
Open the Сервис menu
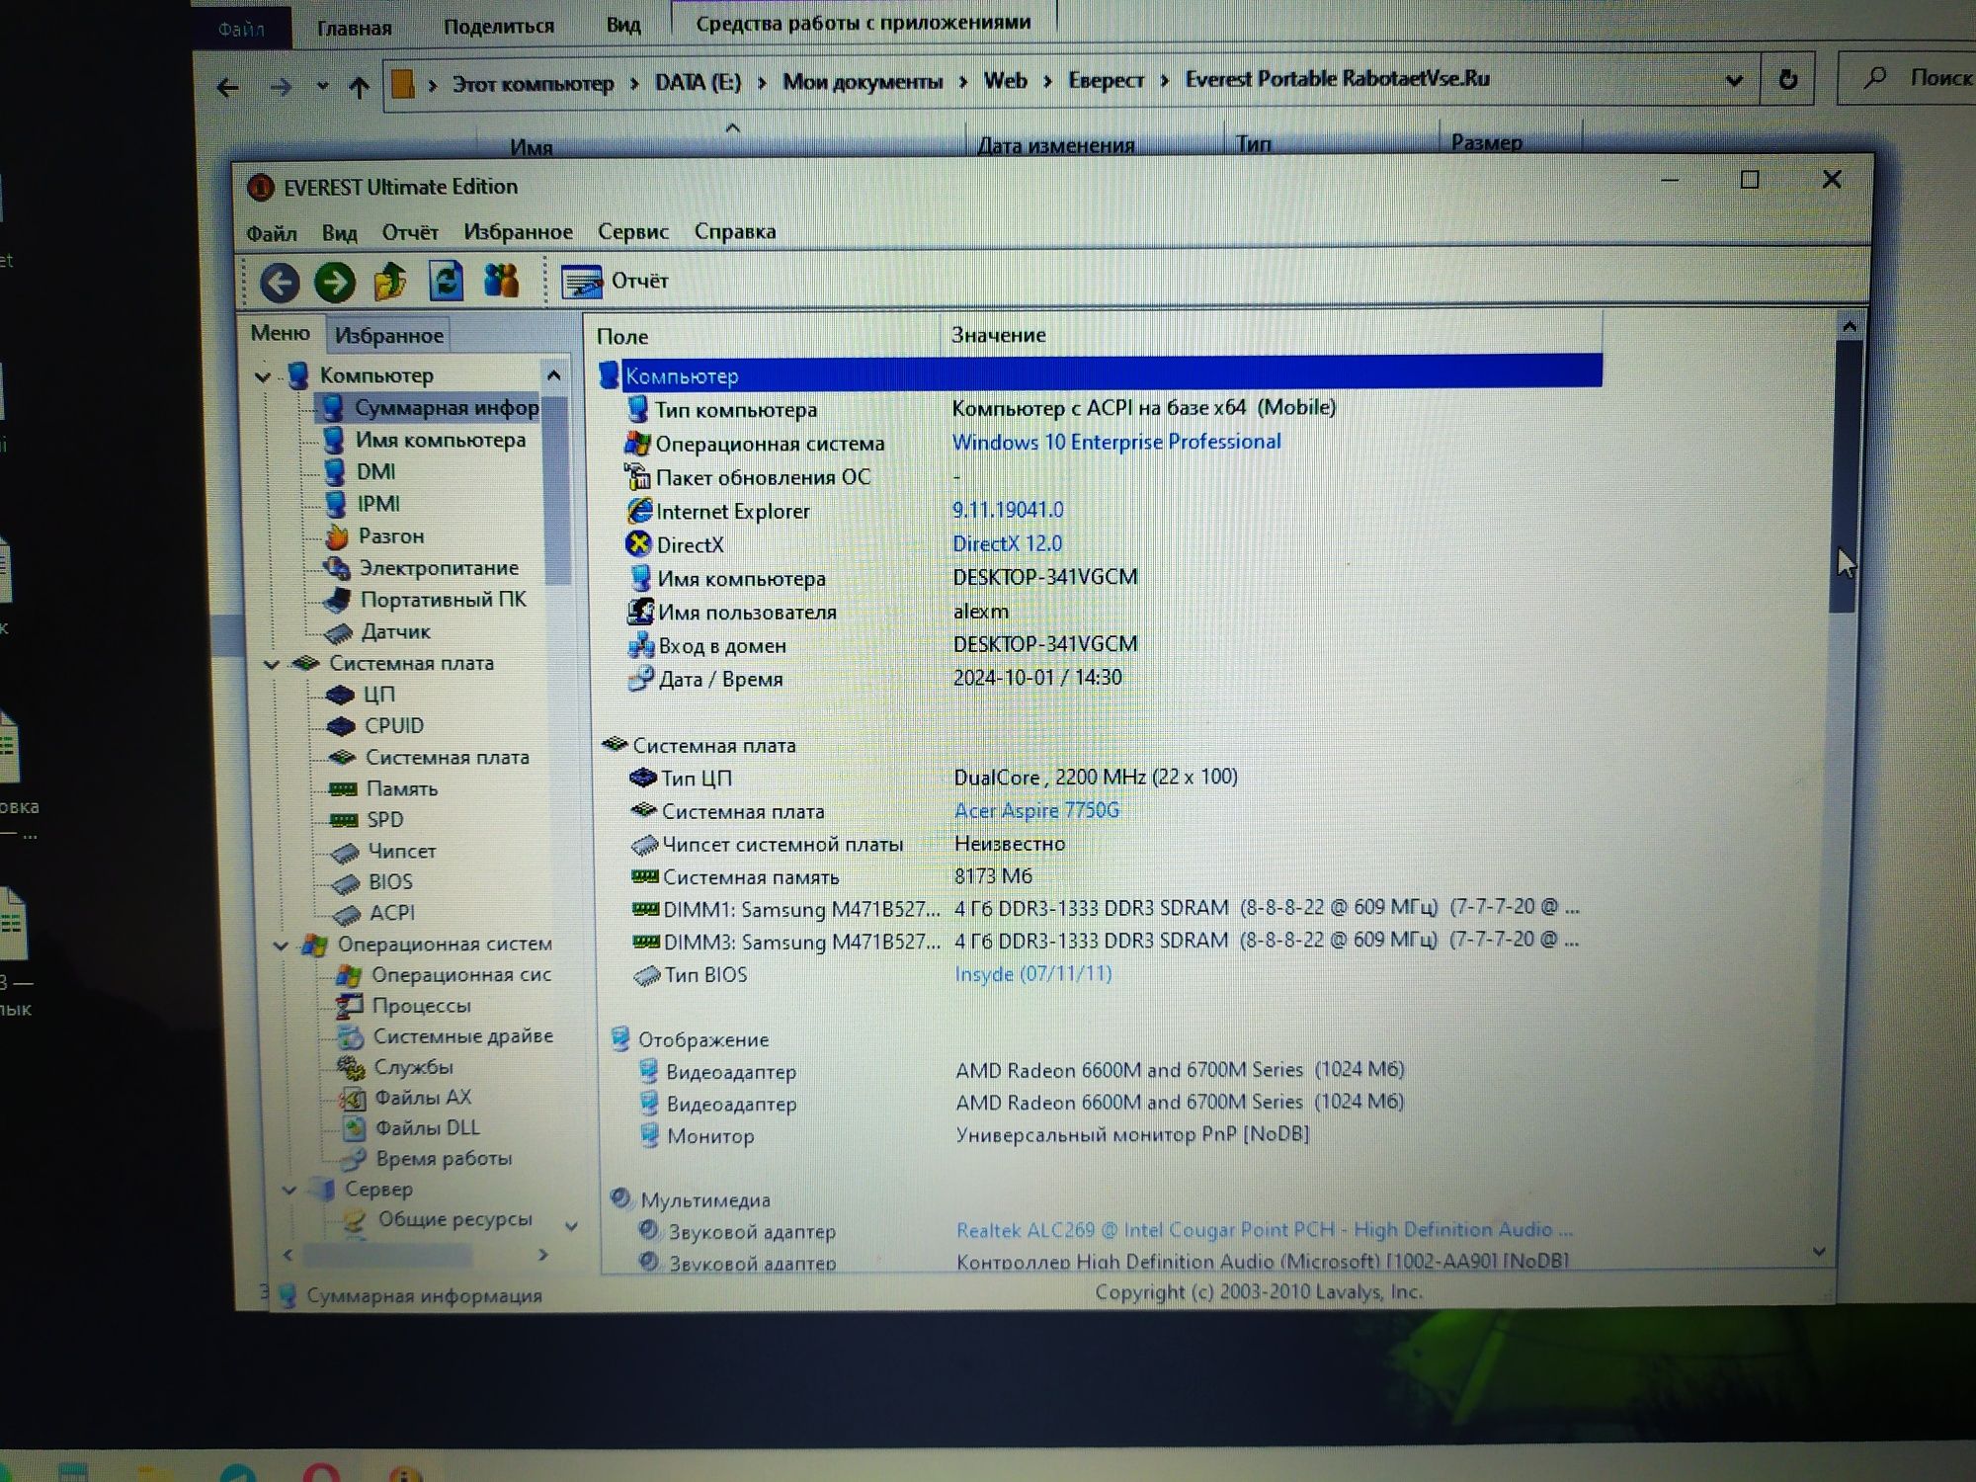coord(632,231)
